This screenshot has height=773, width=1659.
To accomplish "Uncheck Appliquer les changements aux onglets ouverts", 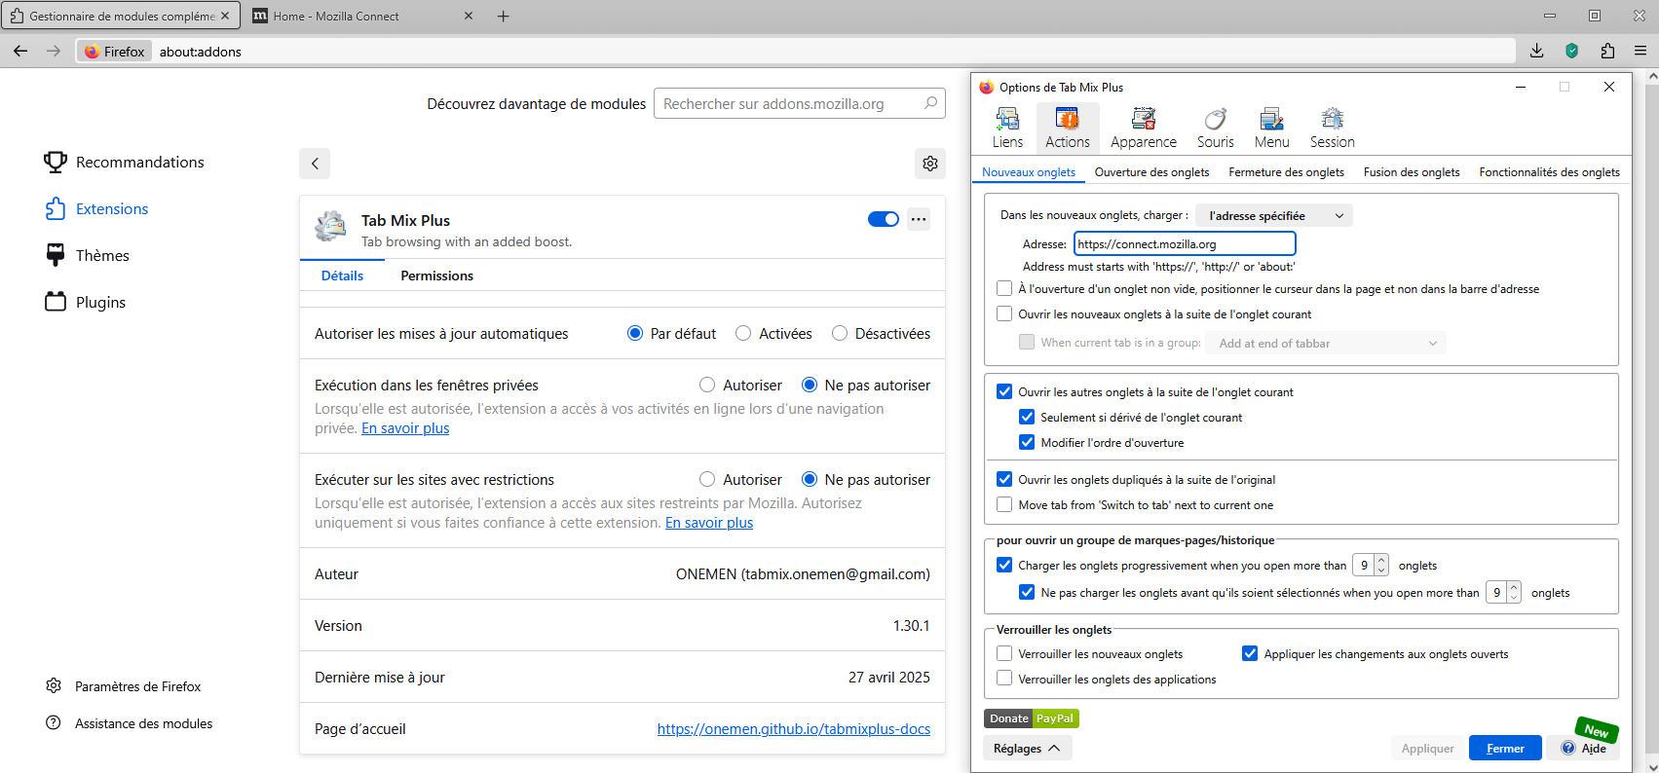I will coord(1250,653).
